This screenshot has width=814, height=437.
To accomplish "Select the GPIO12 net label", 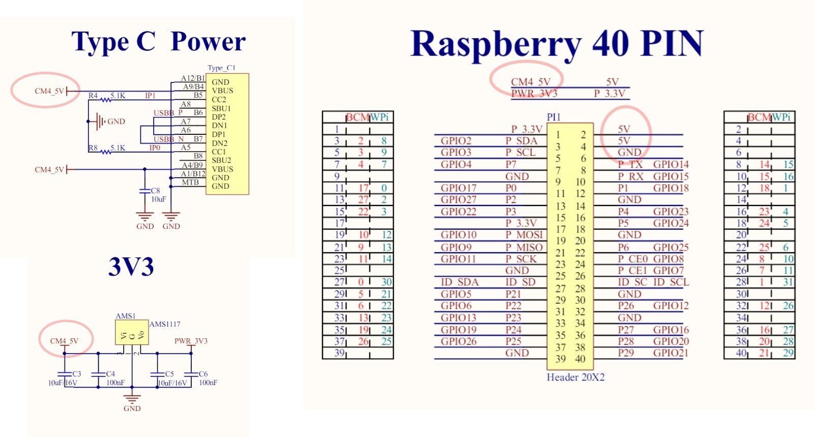I will coord(671,306).
